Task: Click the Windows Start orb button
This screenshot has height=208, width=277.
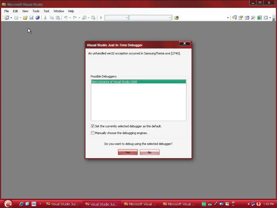Action: coord(8,204)
